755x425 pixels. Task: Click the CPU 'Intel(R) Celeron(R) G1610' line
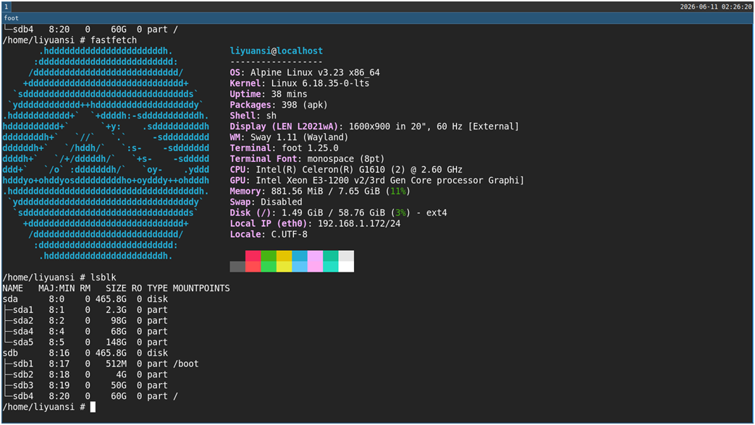click(x=346, y=170)
